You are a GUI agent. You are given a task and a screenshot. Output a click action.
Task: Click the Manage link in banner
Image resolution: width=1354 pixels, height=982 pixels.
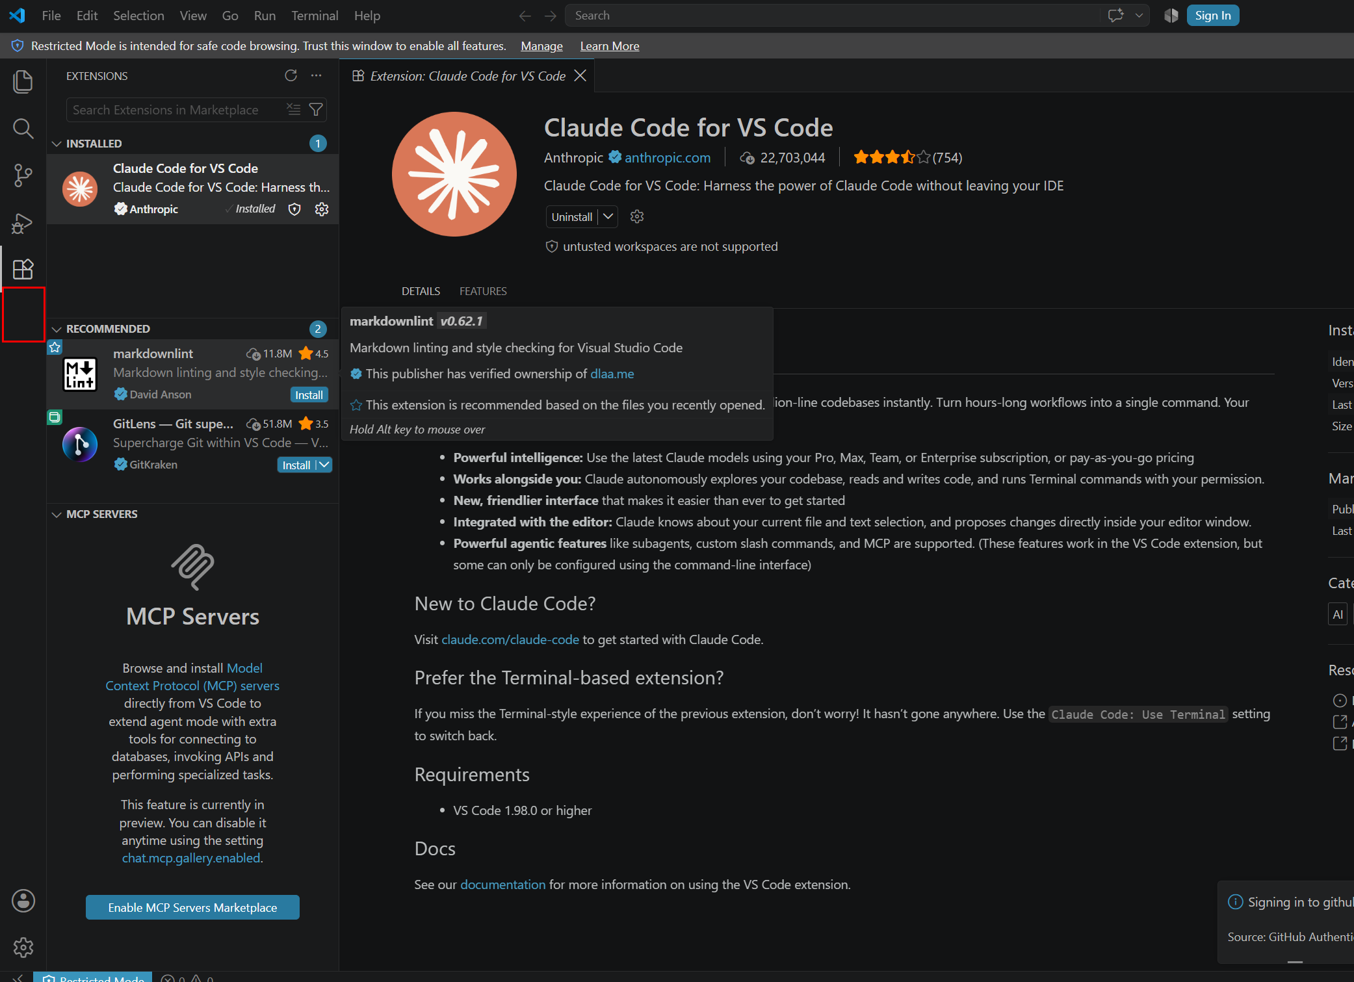point(541,45)
